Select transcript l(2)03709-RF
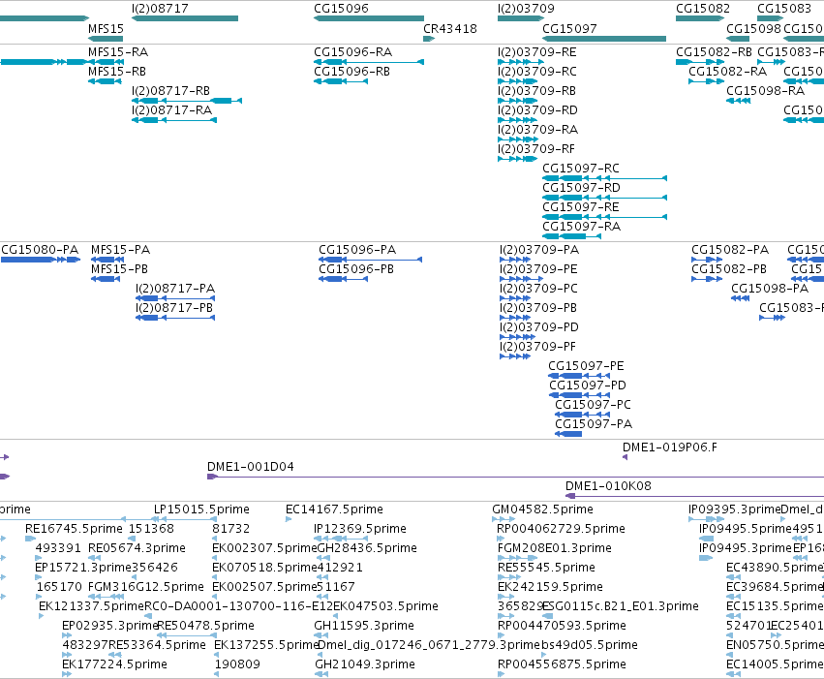 tap(518, 159)
